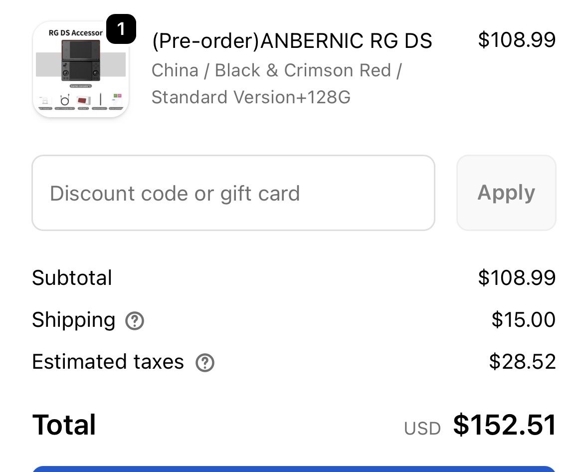The height and width of the screenshot is (472, 588).
Task: Click the USD currency label
Action: click(422, 429)
